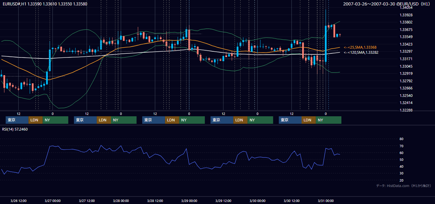Click the HistData.com data source credit

click(x=404, y=186)
